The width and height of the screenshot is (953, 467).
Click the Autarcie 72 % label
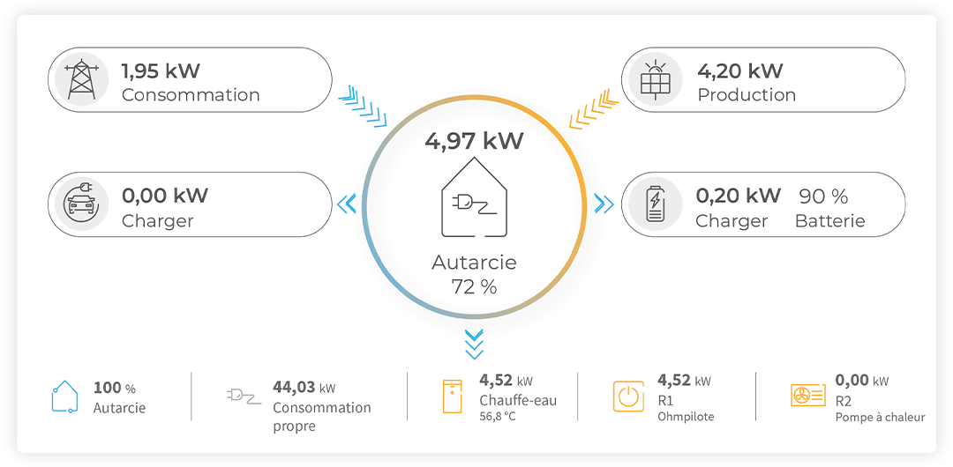pos(474,275)
